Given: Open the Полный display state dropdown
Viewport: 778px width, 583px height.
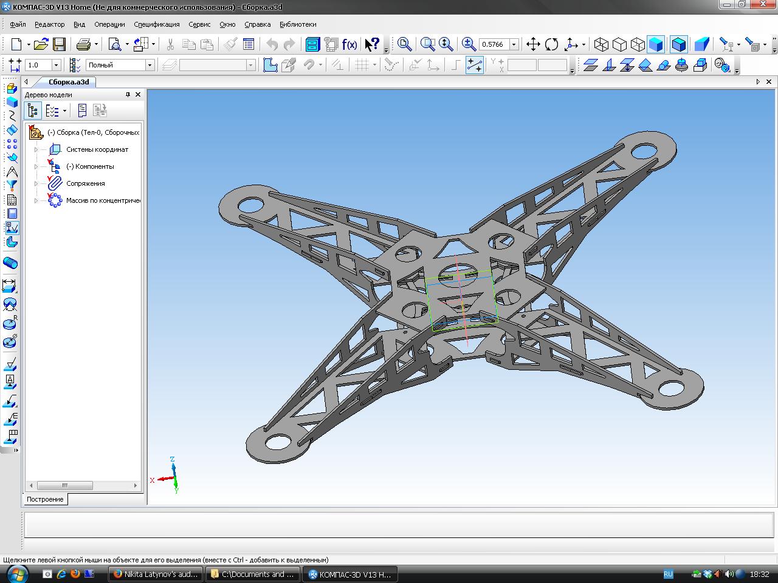Looking at the screenshot, I should 150,65.
